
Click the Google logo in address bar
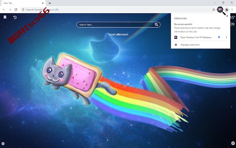pos(23,10)
